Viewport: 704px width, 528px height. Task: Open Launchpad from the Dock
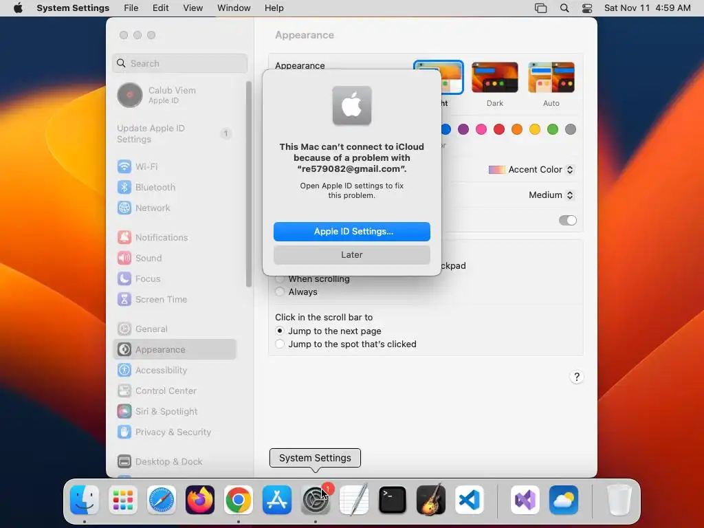tap(123, 500)
